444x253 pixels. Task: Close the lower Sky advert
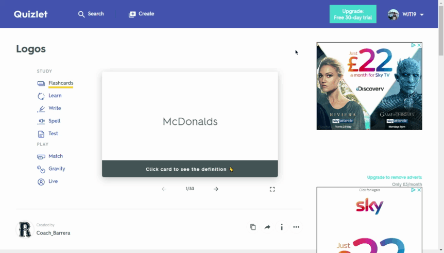419,190
